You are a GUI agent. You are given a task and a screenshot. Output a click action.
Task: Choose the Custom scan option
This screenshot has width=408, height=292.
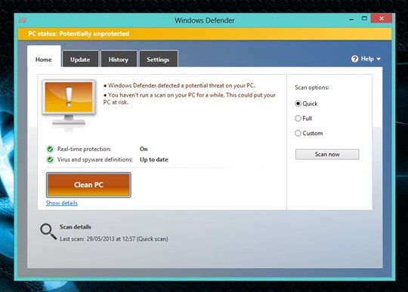(x=298, y=134)
